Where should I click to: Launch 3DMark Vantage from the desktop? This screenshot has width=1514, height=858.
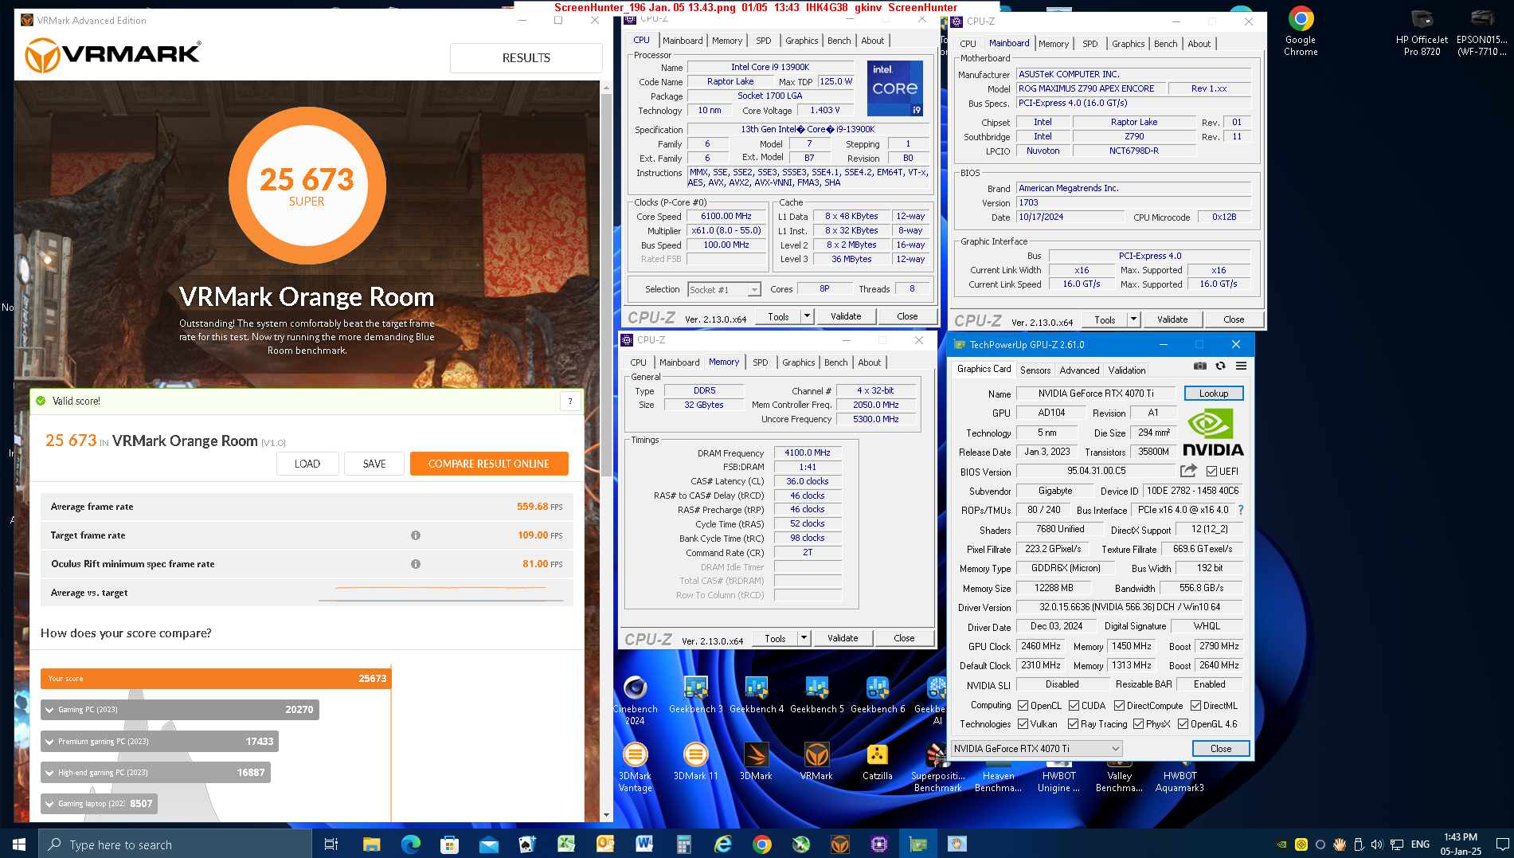click(635, 767)
